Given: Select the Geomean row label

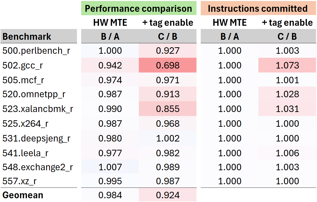Looking at the screenshot, I should coord(23,195).
